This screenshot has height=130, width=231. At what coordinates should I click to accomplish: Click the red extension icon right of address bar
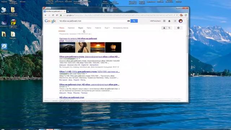(181, 15)
